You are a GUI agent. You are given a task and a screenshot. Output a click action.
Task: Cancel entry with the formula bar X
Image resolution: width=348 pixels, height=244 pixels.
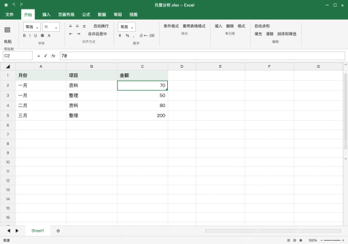pyautogui.click(x=39, y=56)
